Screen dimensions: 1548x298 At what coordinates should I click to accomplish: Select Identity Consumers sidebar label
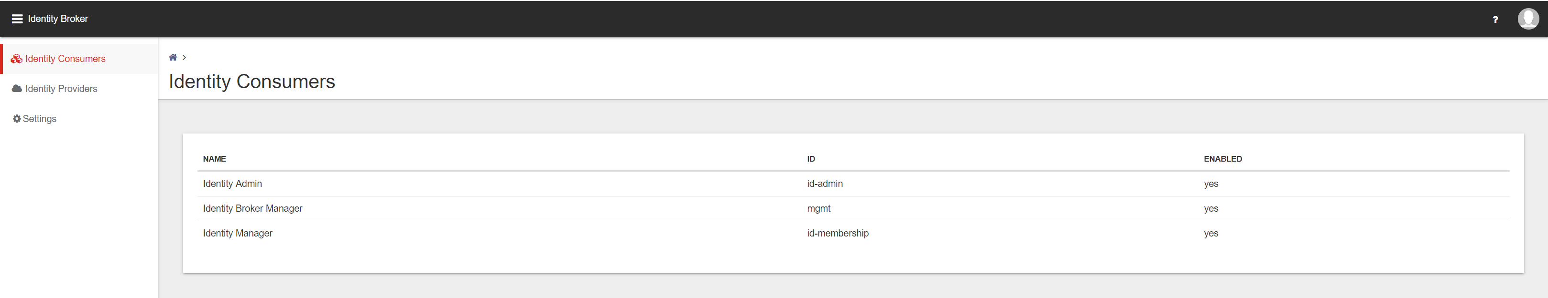point(65,59)
